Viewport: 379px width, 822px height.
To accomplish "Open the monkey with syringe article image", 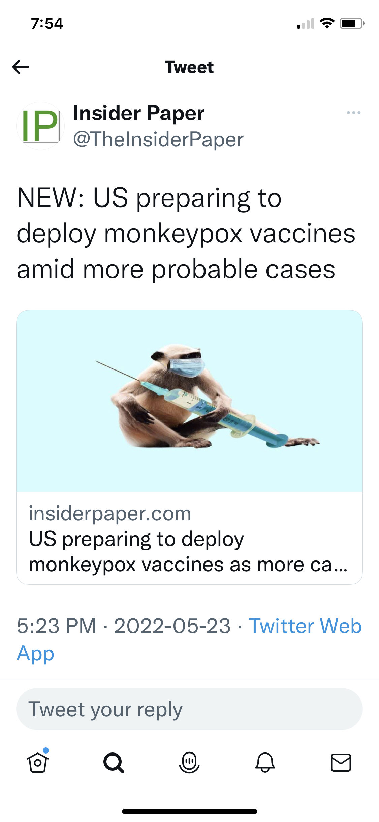I will pos(189,401).
